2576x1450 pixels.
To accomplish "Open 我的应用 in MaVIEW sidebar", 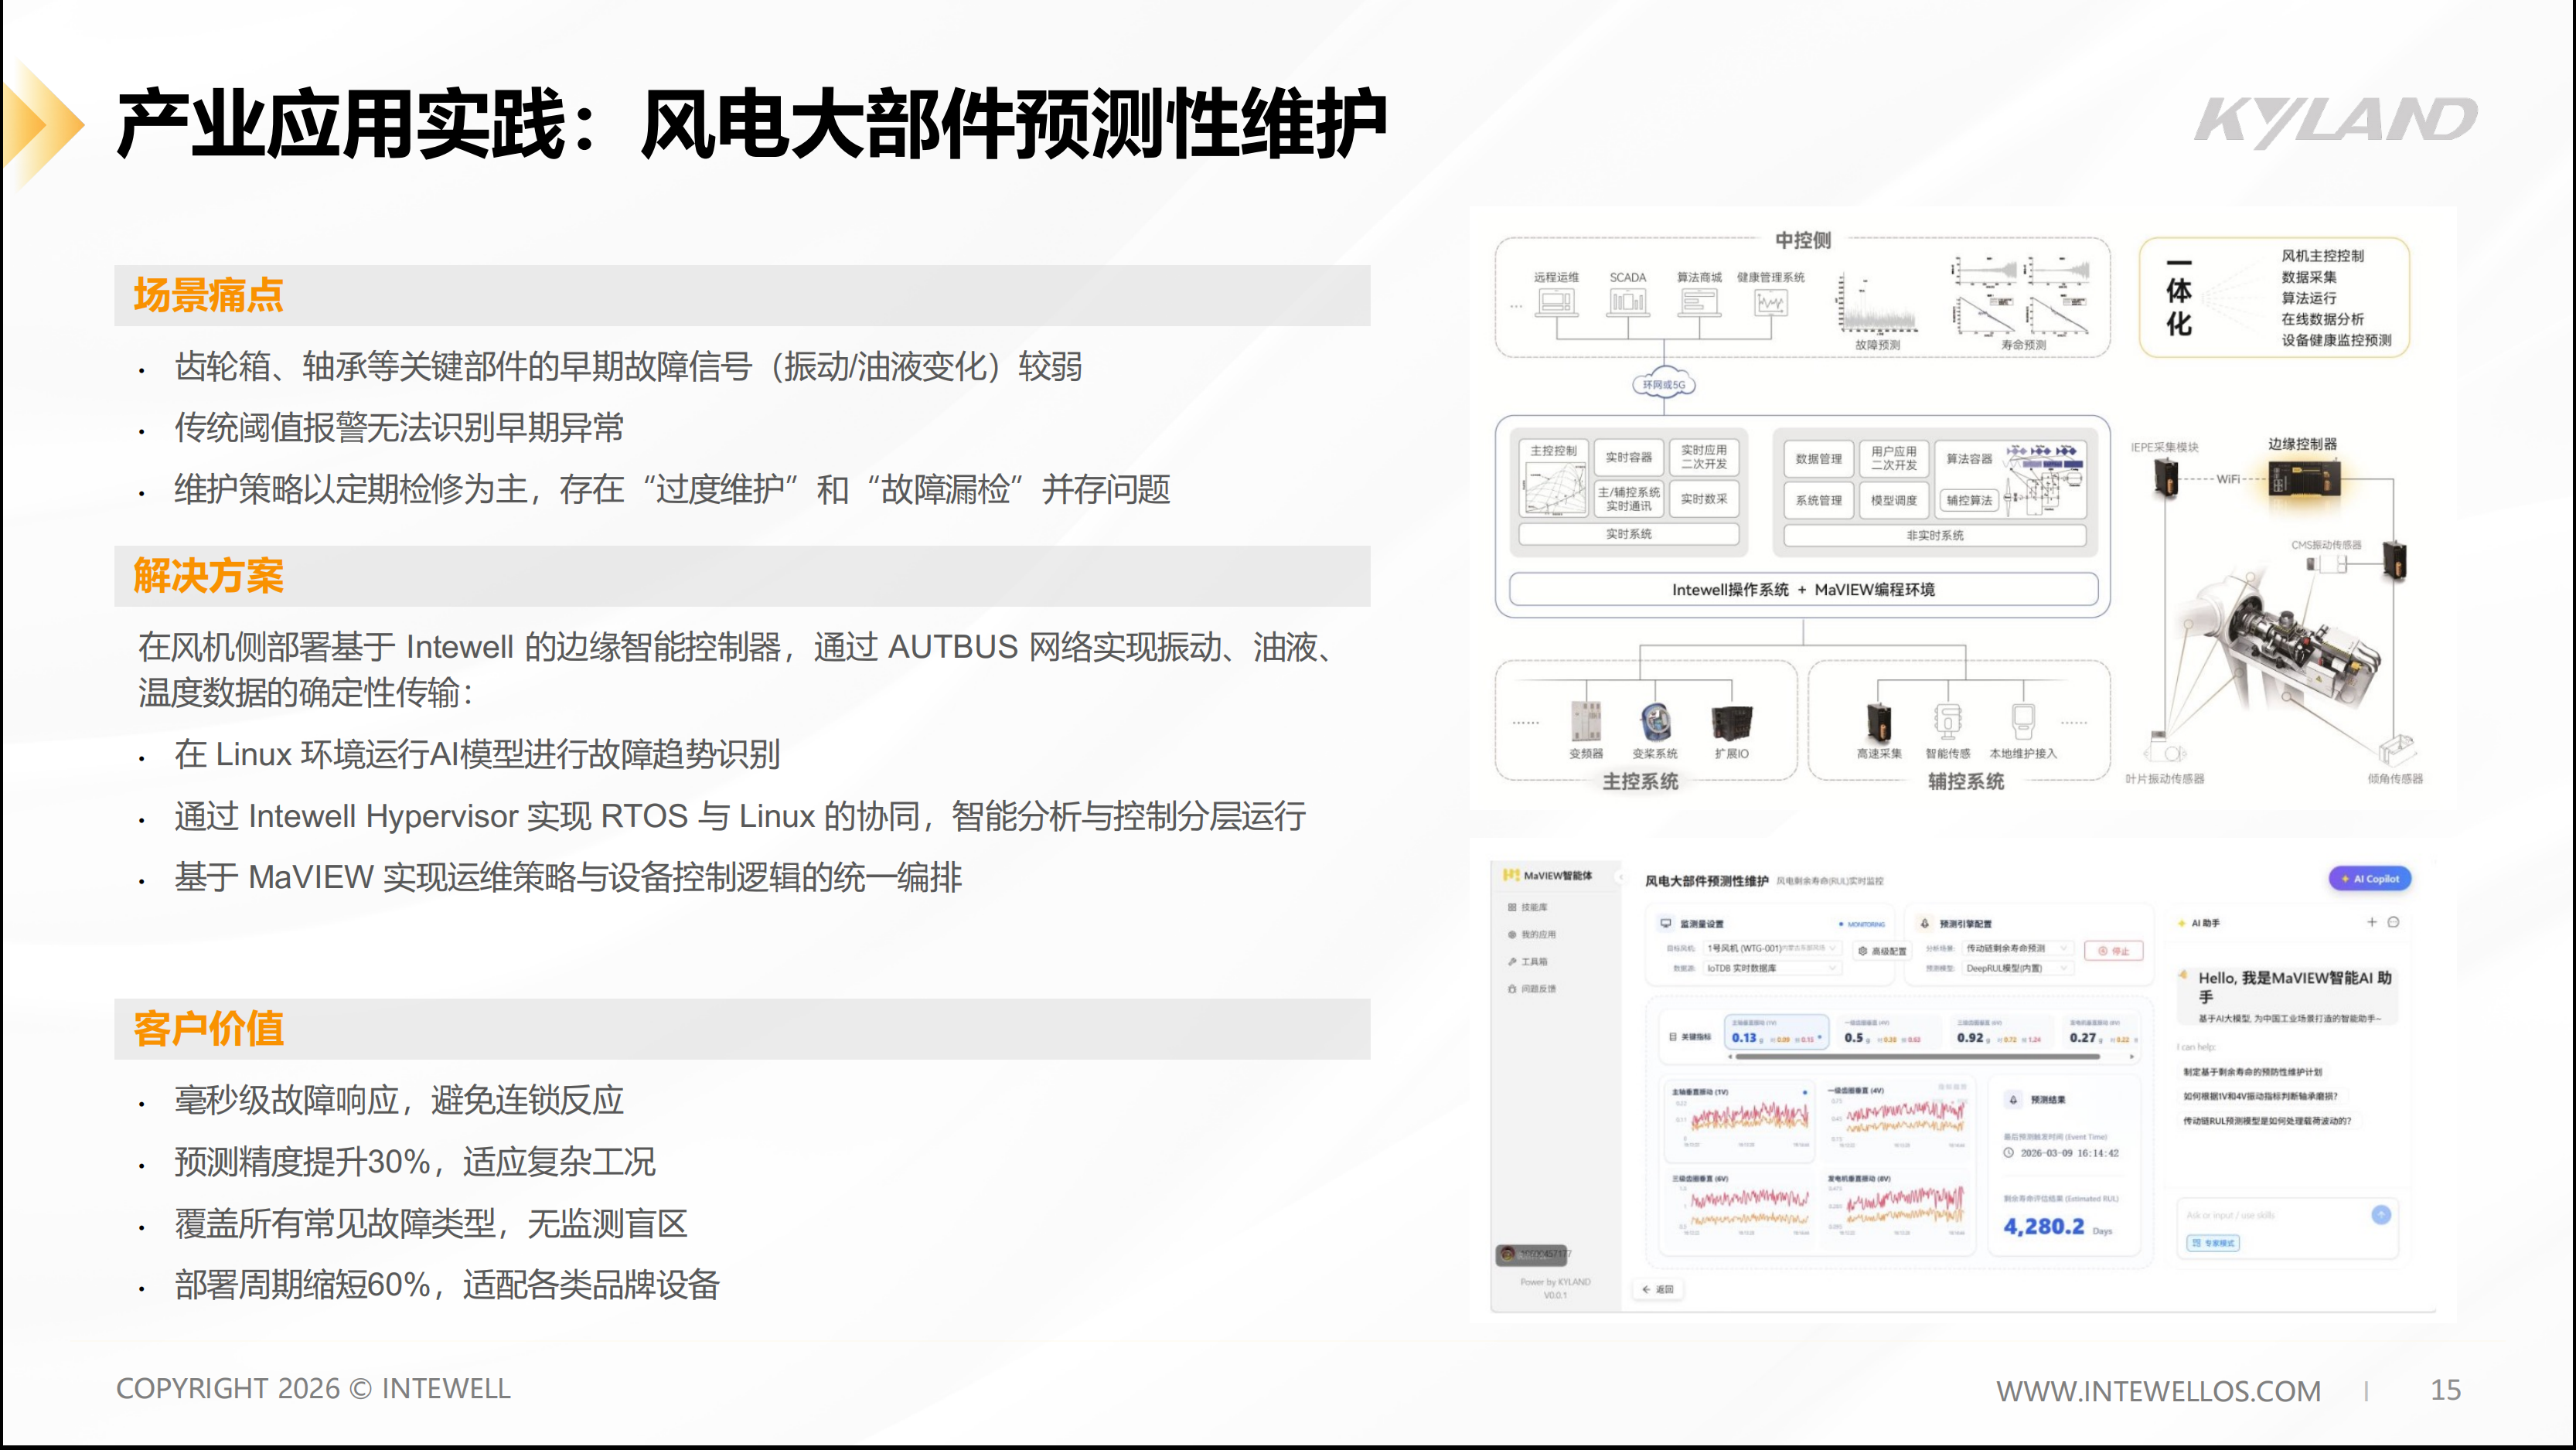I will coord(1532,934).
